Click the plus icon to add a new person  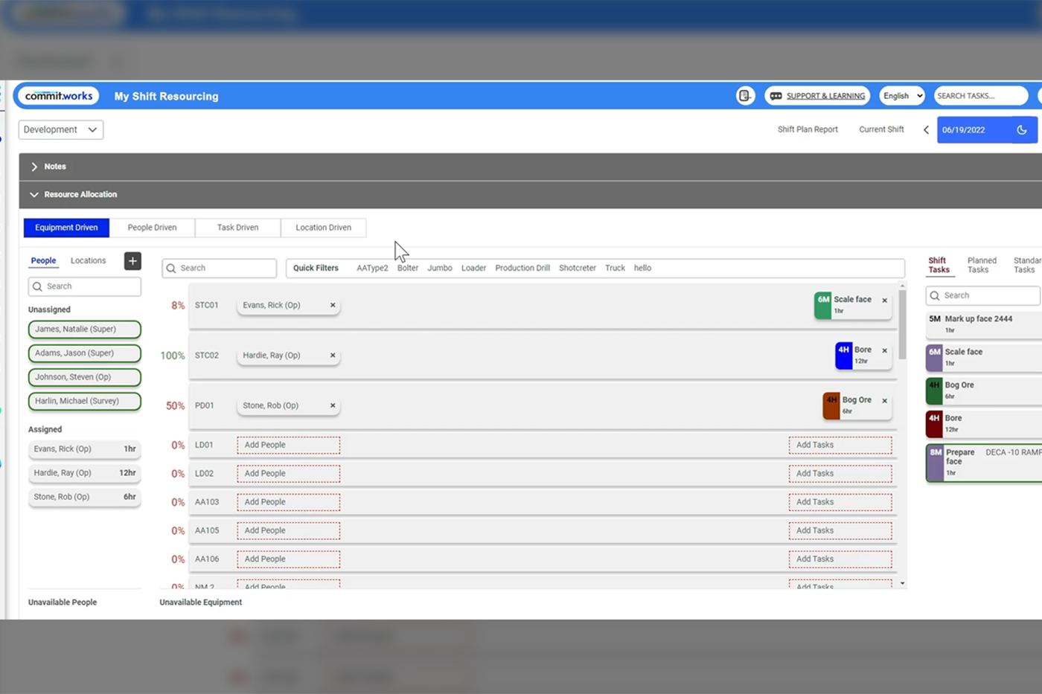132,261
